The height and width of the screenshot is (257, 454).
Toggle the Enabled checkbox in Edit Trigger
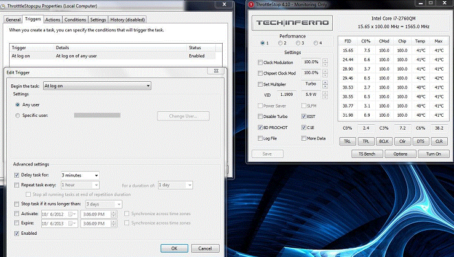coord(17,233)
